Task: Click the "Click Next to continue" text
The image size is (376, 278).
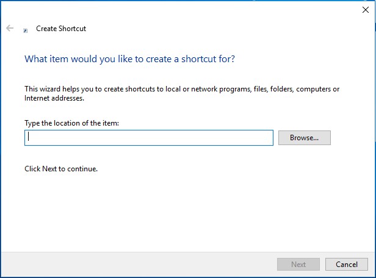Action: coord(61,168)
